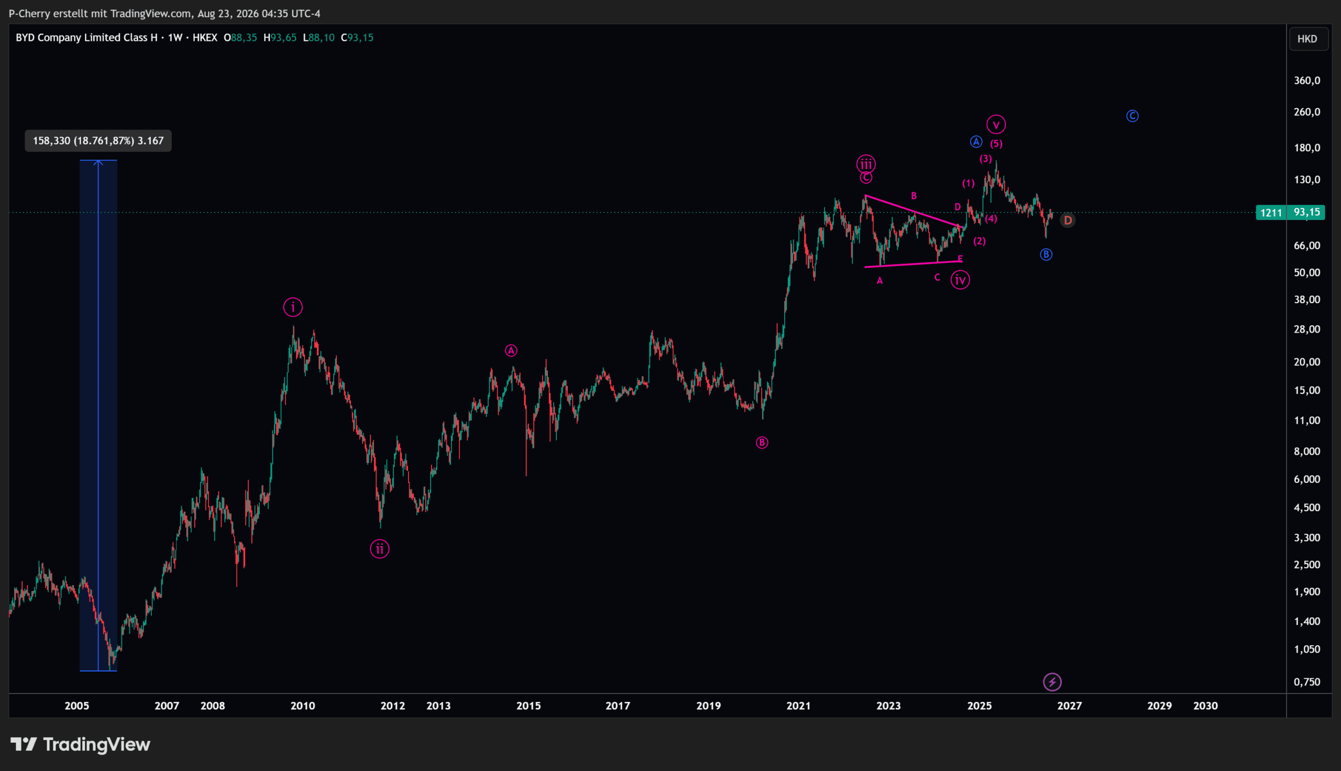Select the blue circled A wave label

coord(976,142)
